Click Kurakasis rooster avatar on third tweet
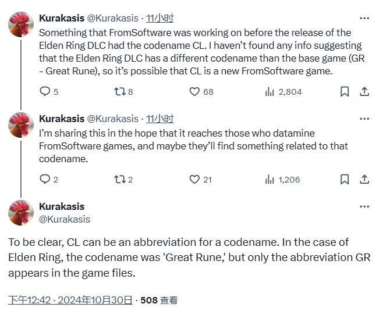 tap(21, 213)
